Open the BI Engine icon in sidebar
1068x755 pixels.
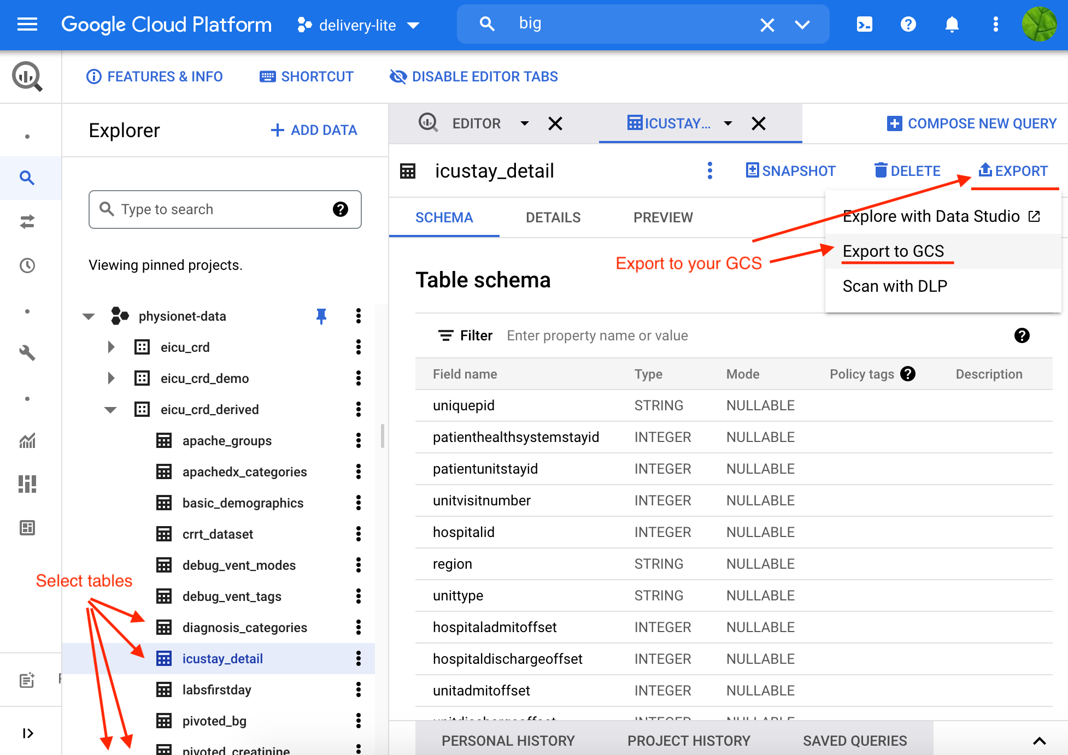click(x=27, y=528)
